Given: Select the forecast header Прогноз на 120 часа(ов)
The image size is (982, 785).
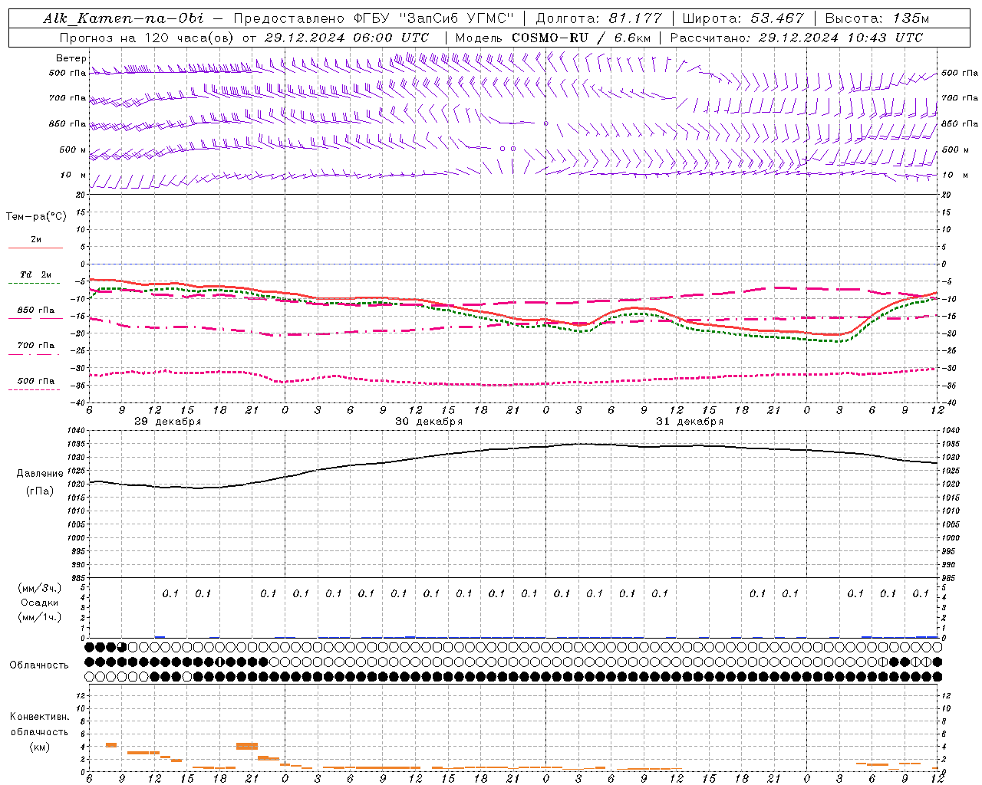Looking at the screenshot, I should coord(147,38).
